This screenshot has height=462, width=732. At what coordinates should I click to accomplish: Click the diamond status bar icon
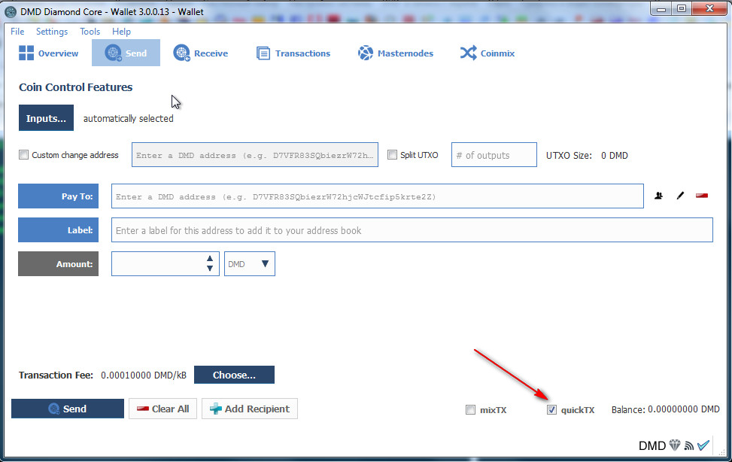[675, 445]
